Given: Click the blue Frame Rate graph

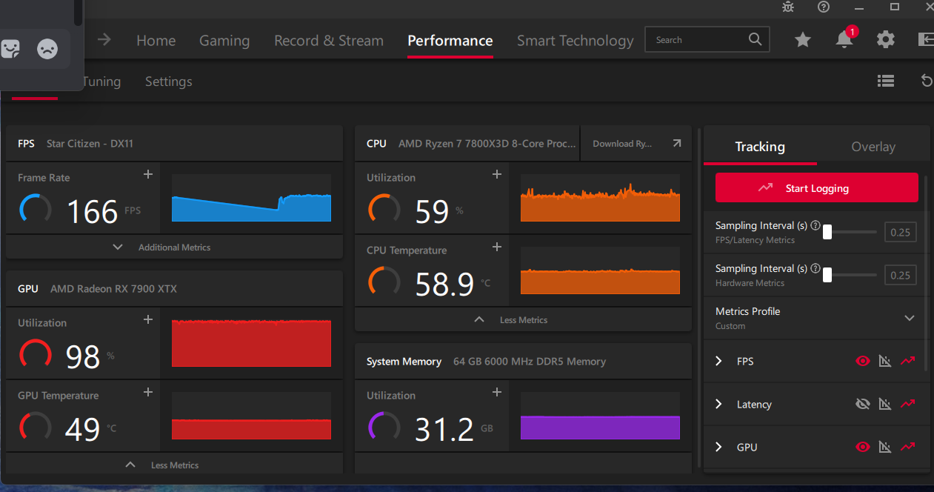Looking at the screenshot, I should pyautogui.click(x=252, y=199).
